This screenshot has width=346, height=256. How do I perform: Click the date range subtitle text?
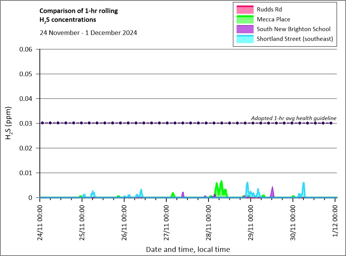click(88, 32)
